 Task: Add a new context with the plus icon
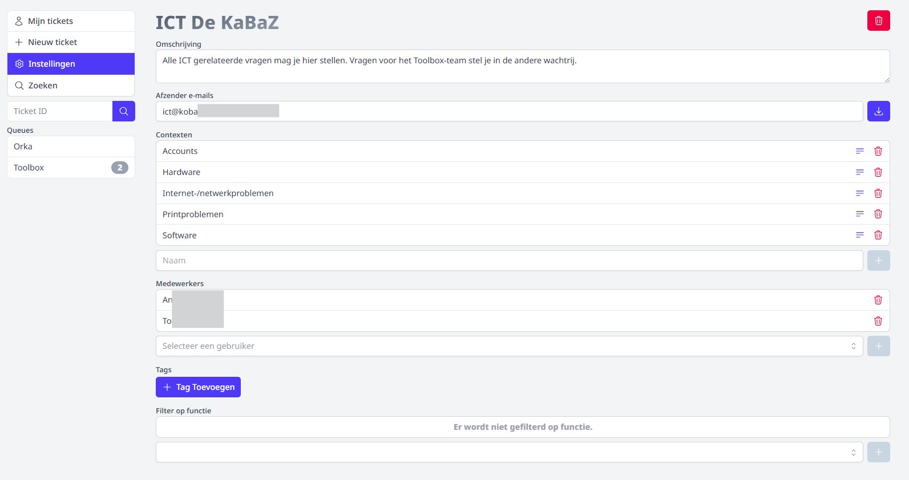pos(878,260)
